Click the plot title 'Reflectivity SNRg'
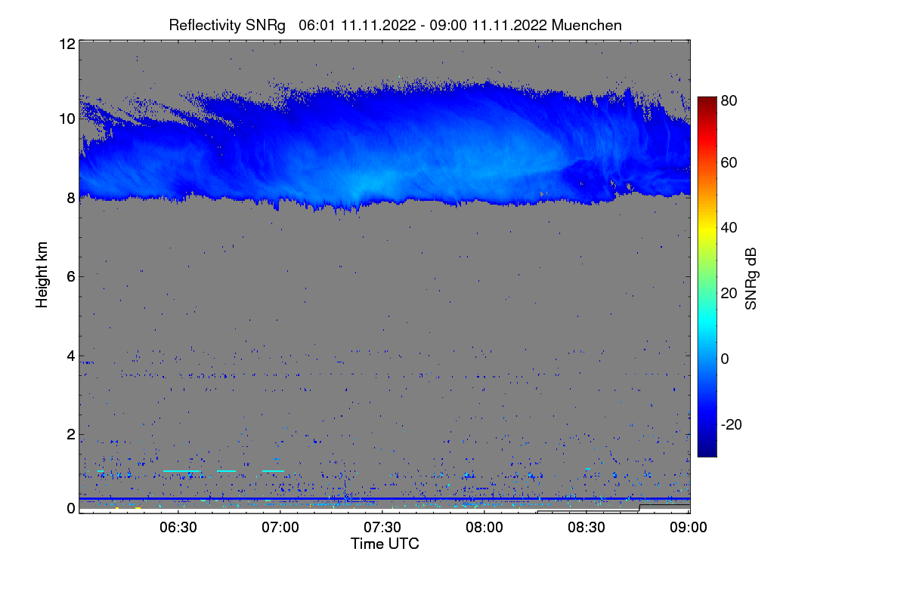 click(x=228, y=25)
